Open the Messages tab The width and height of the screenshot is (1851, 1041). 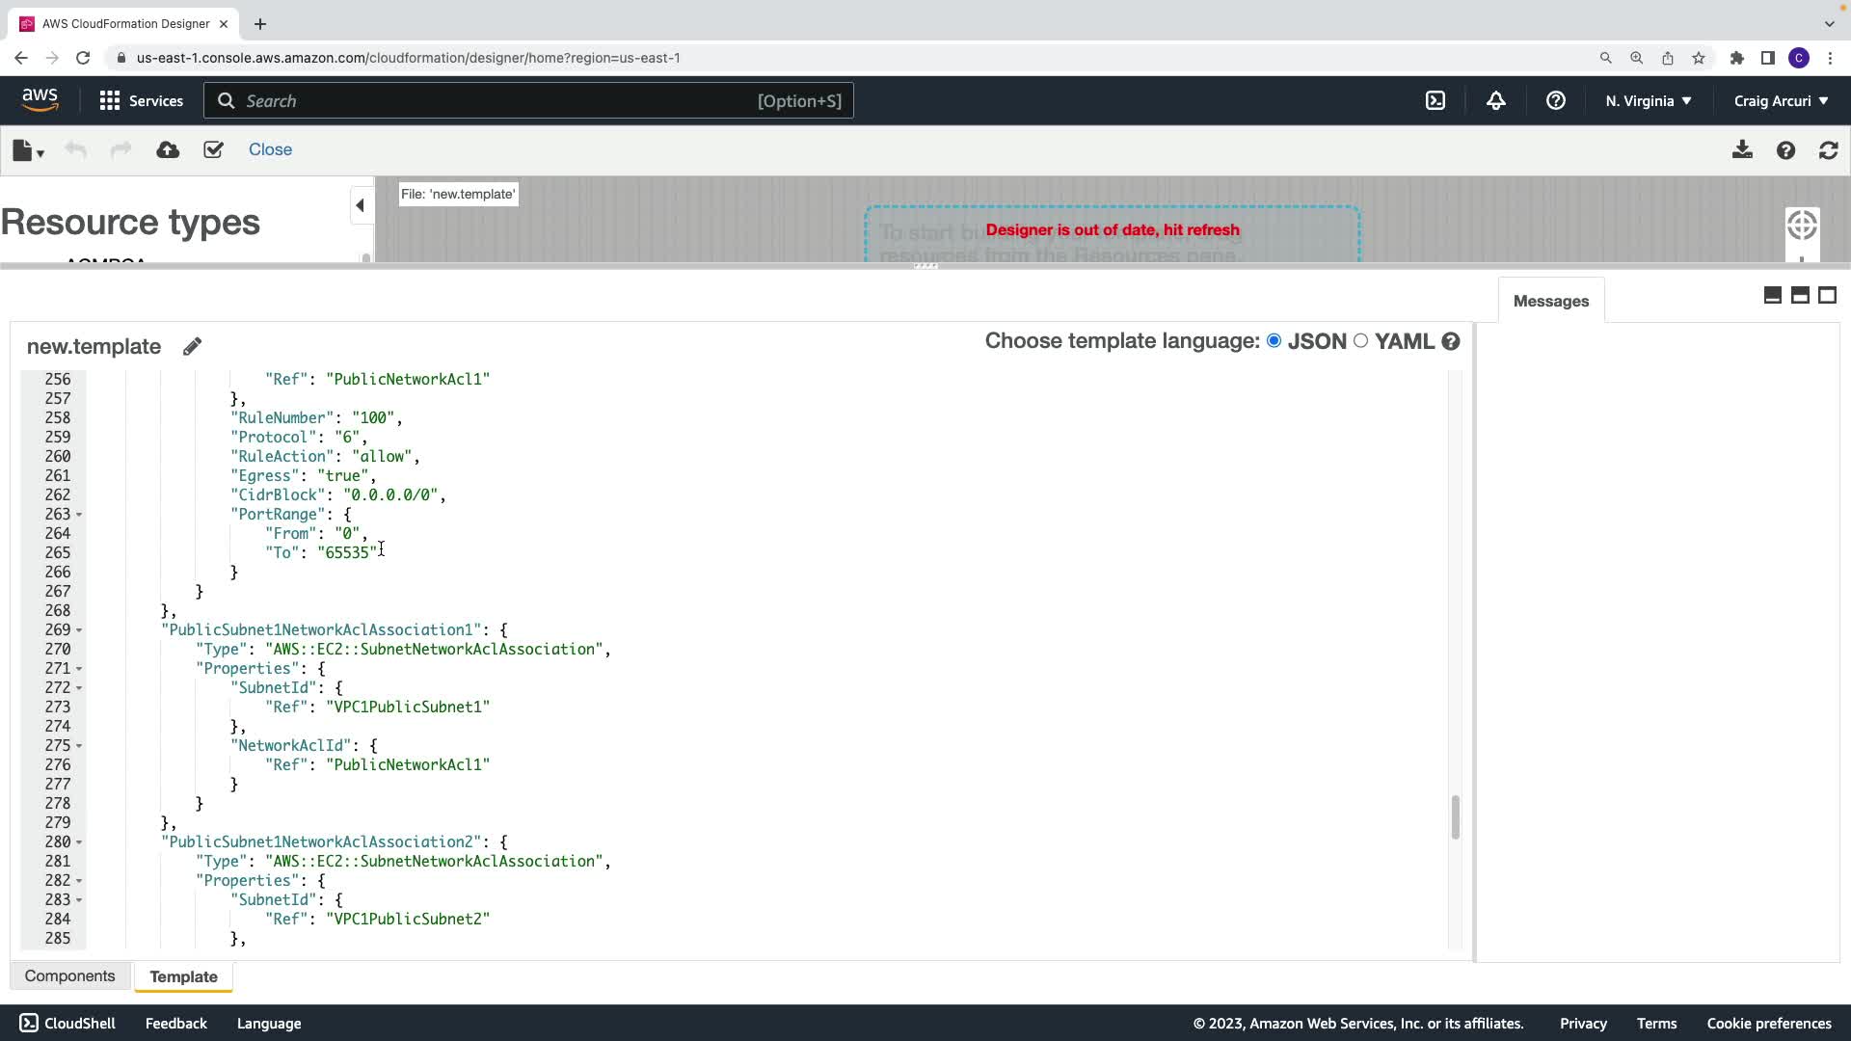(x=1550, y=301)
